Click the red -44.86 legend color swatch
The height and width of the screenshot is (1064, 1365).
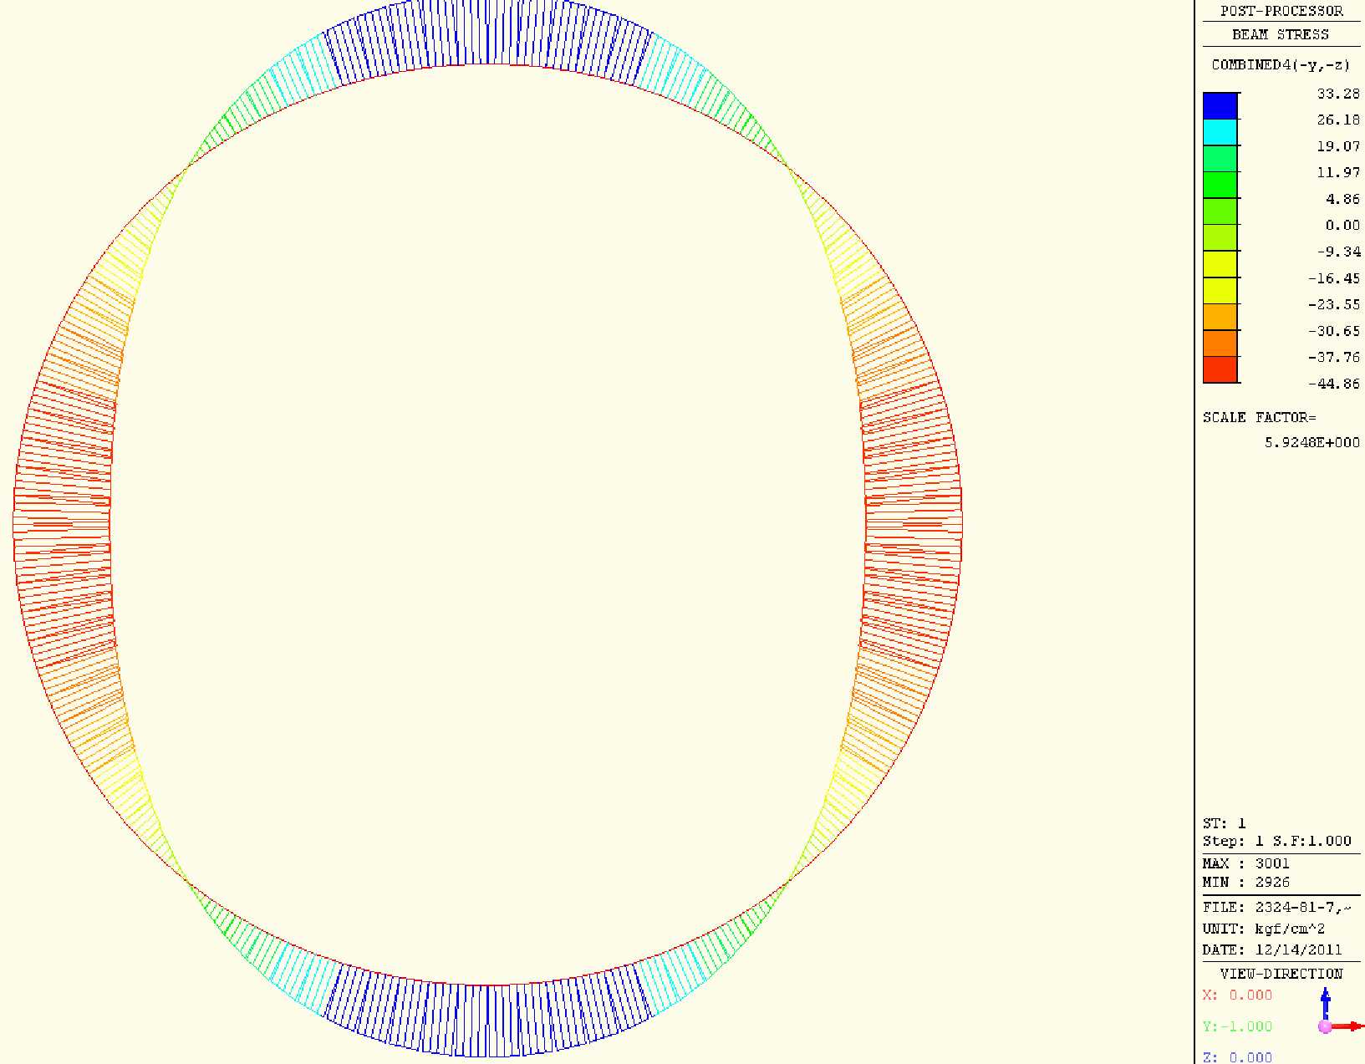click(1220, 369)
